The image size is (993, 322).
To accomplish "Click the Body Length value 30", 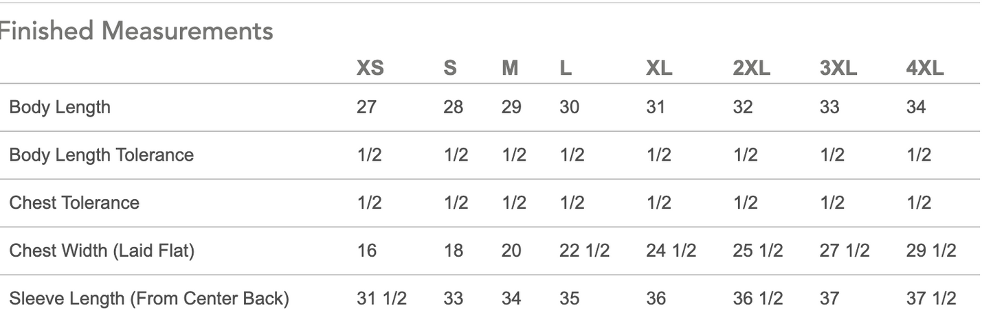I will (570, 107).
